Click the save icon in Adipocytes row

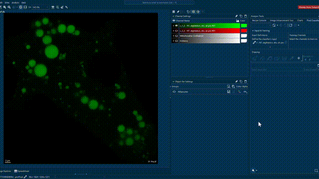click(229, 91)
